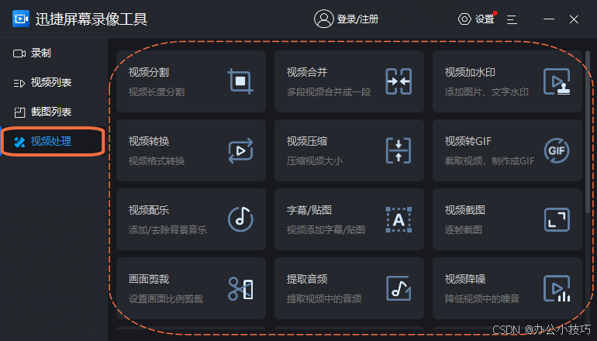Click the 视频降噪 play-bars icon

(557, 288)
